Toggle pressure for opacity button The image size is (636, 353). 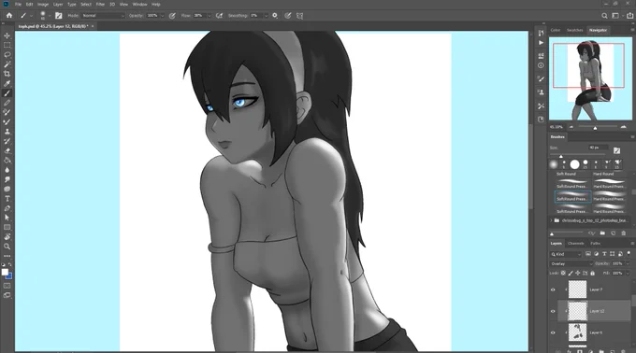pyautogui.click(x=172, y=15)
